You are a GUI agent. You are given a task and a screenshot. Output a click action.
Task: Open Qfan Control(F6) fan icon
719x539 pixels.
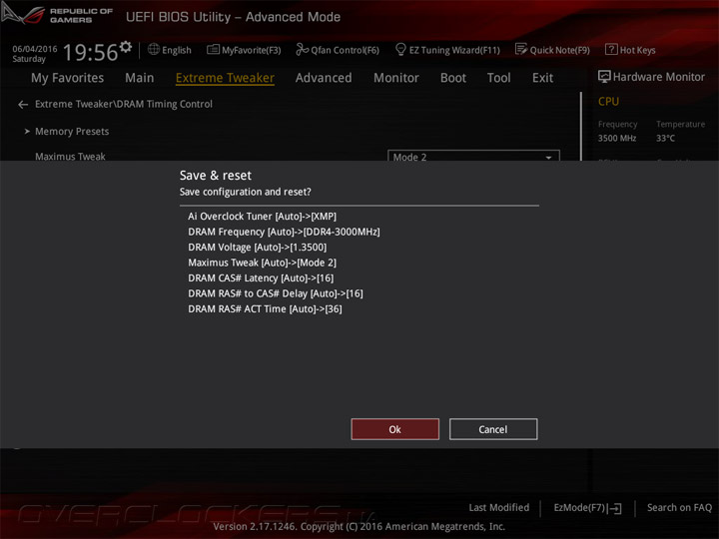(x=302, y=50)
